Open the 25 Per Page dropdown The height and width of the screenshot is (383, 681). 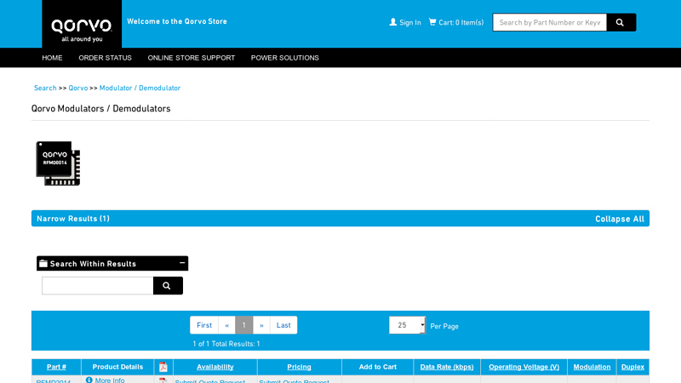408,325
